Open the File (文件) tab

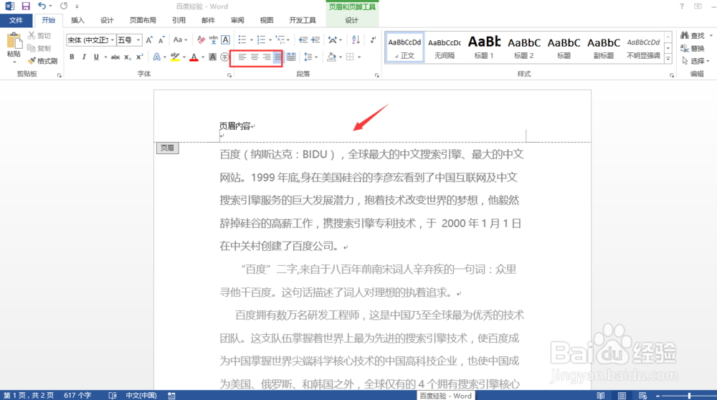point(16,20)
